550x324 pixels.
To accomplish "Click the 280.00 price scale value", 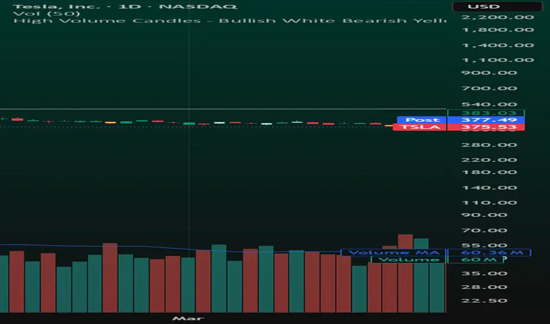I will [489, 145].
